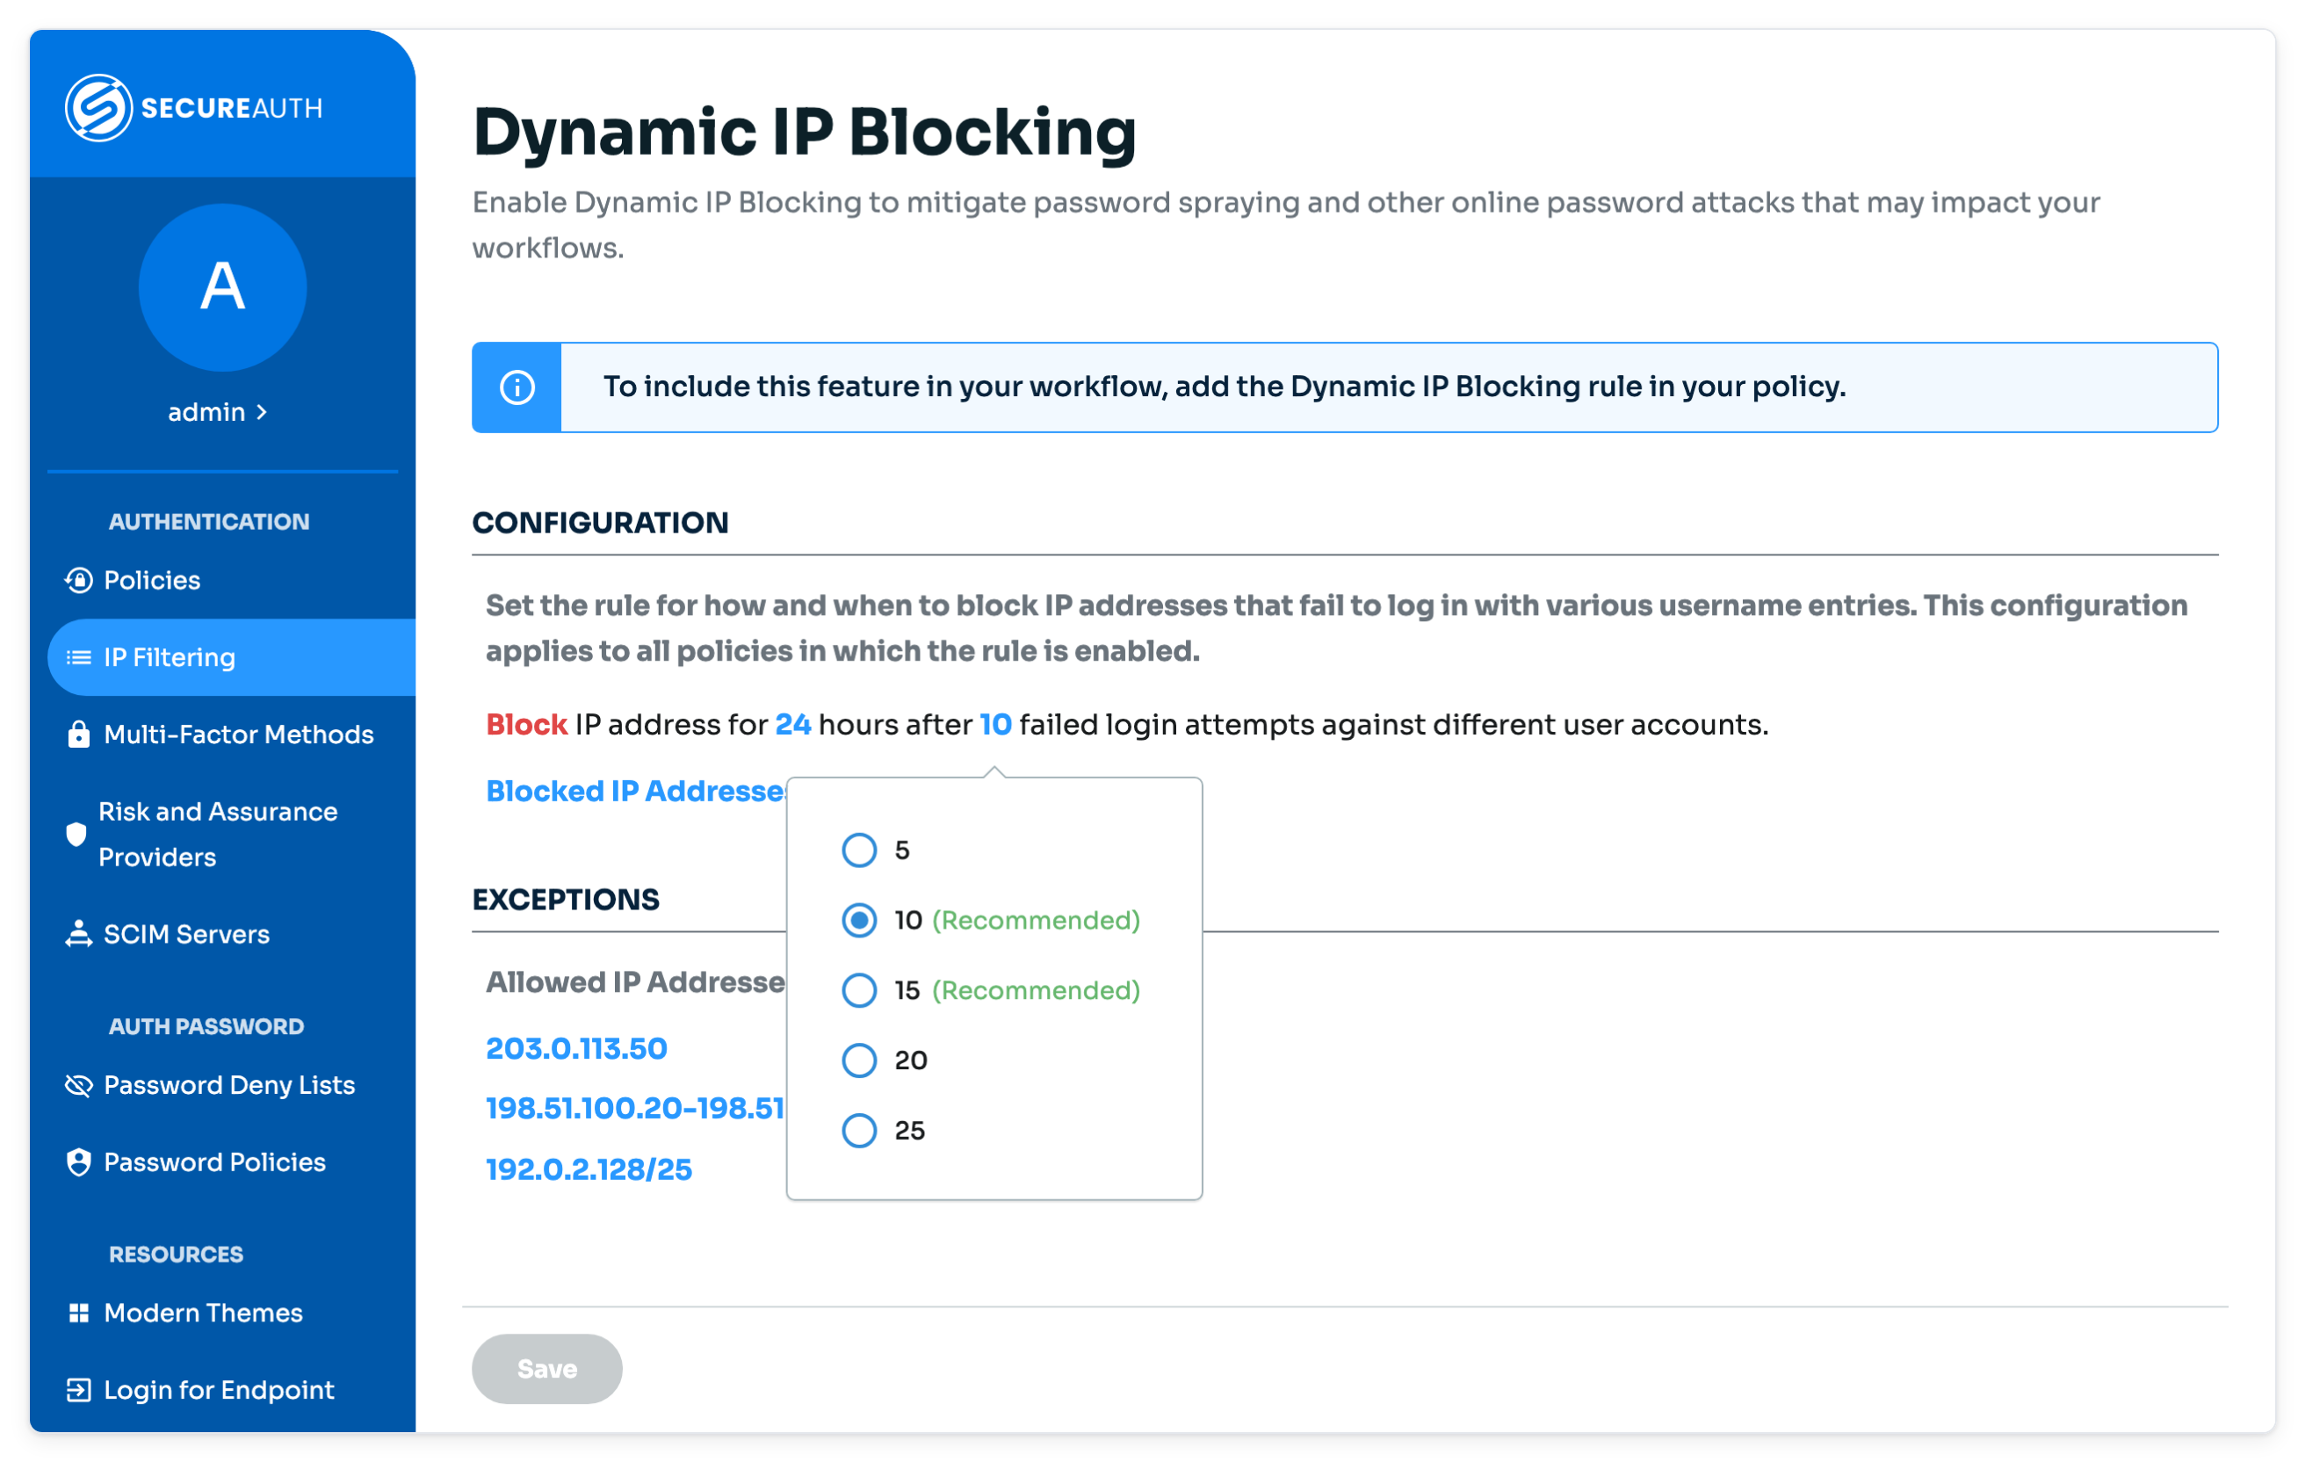Image resolution: width=2305 pixels, height=1462 pixels.
Task: Open Risk and Assurance Providers
Action: tap(232, 834)
